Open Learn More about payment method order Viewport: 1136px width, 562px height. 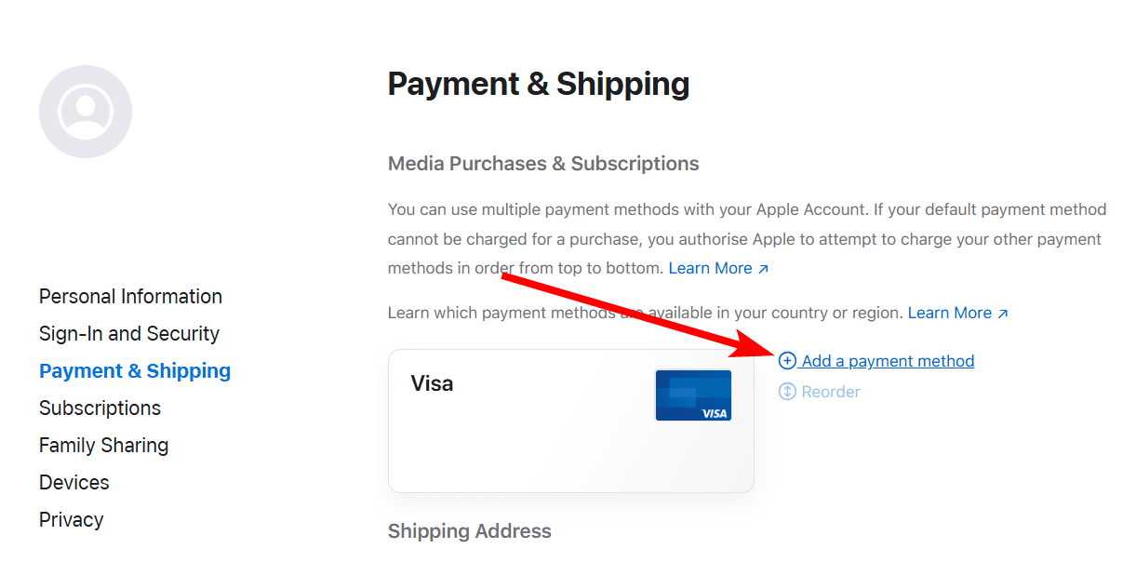click(x=710, y=268)
